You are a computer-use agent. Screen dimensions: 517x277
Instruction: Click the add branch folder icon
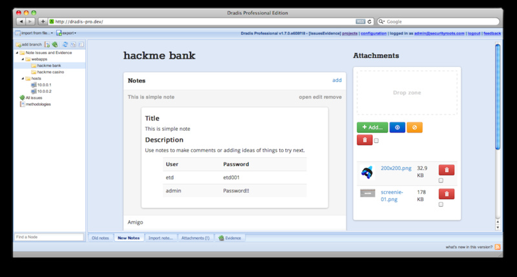point(19,44)
